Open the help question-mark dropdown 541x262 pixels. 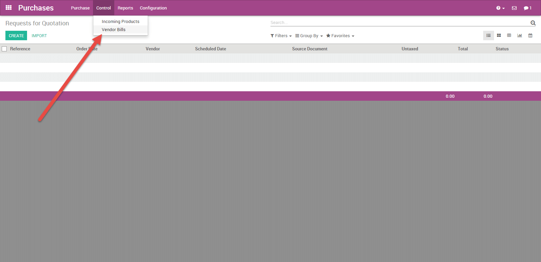pyautogui.click(x=500, y=8)
